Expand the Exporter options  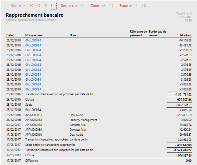click(128, 5)
